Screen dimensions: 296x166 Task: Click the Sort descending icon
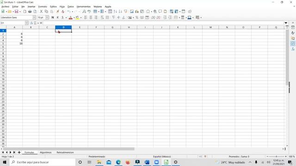coord(120,12)
